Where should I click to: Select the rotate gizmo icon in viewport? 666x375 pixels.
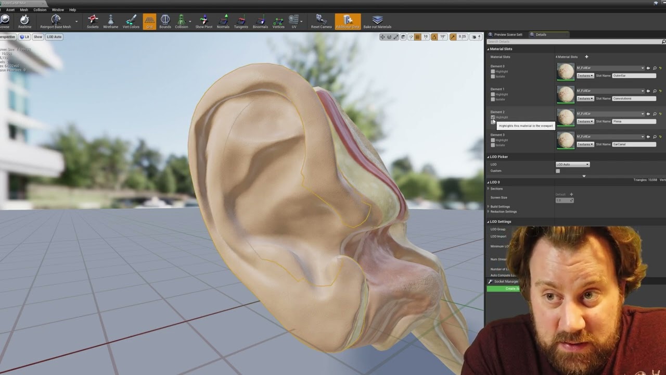389,37
